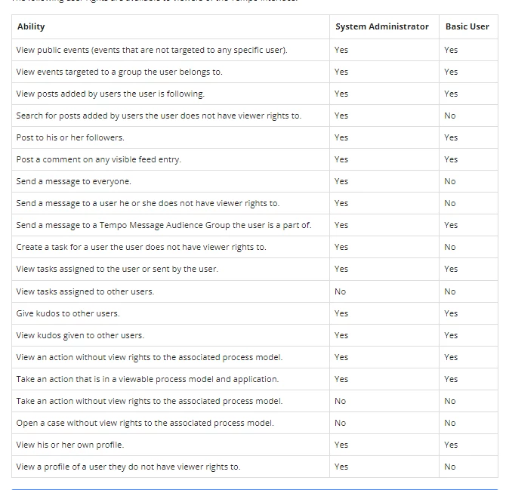Click Basic User 'No' for view a profile row
The width and height of the screenshot is (506, 490).
point(450,467)
